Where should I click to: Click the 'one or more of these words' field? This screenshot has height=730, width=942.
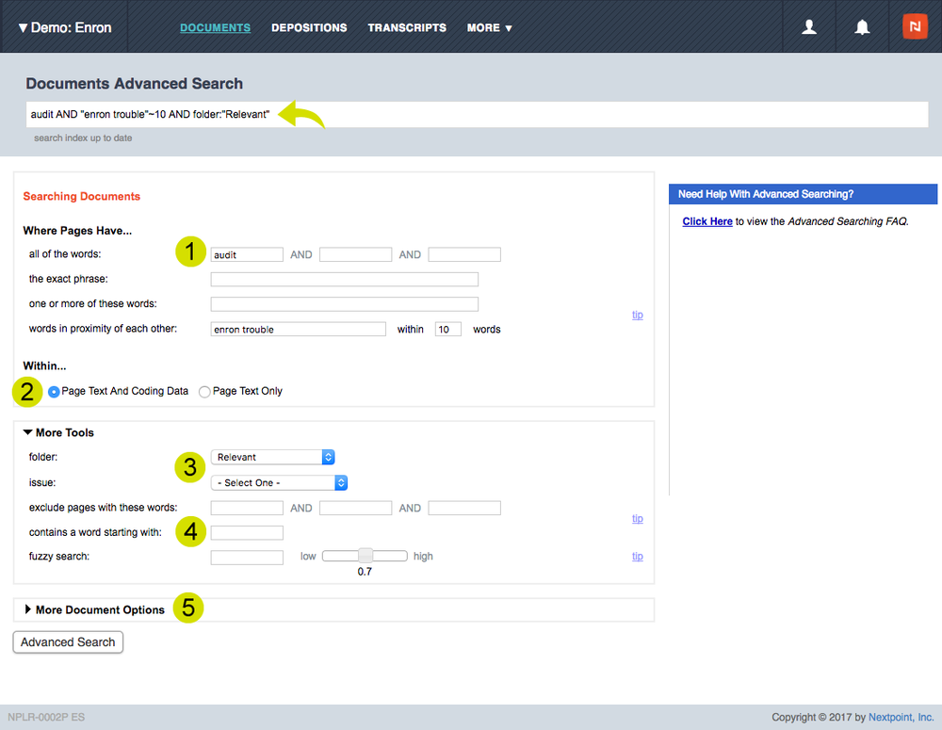[344, 304]
